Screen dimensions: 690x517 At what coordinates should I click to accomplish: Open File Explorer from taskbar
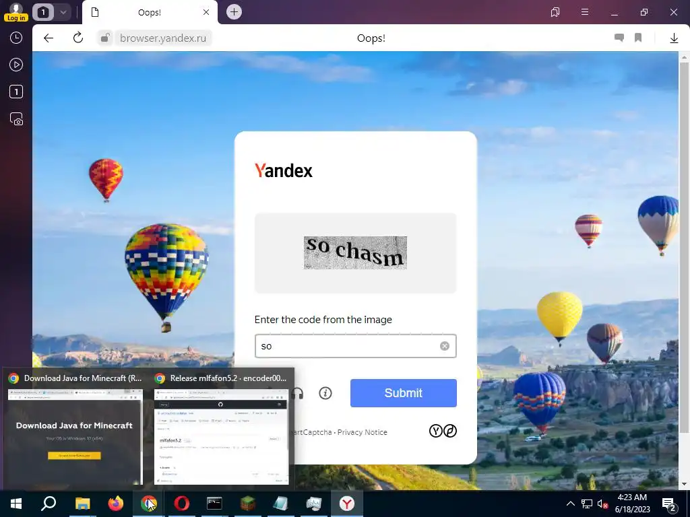pos(82,504)
